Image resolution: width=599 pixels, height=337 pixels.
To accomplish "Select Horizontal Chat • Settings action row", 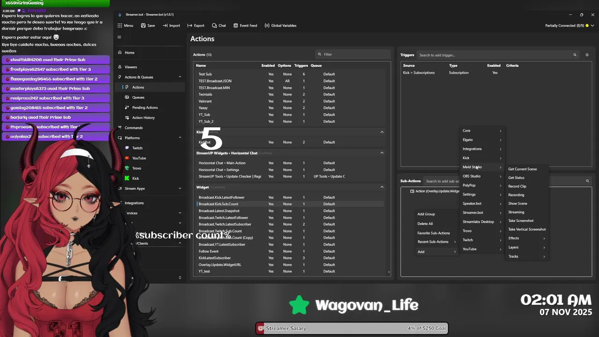I will (290, 169).
